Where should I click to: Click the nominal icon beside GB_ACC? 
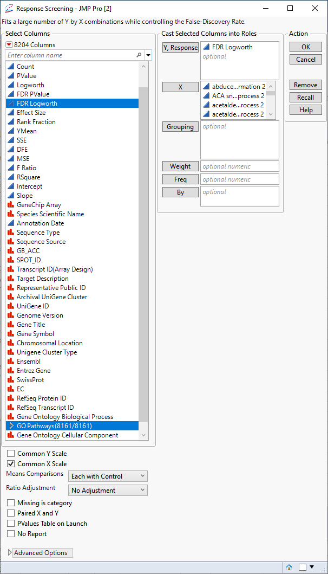(11, 251)
